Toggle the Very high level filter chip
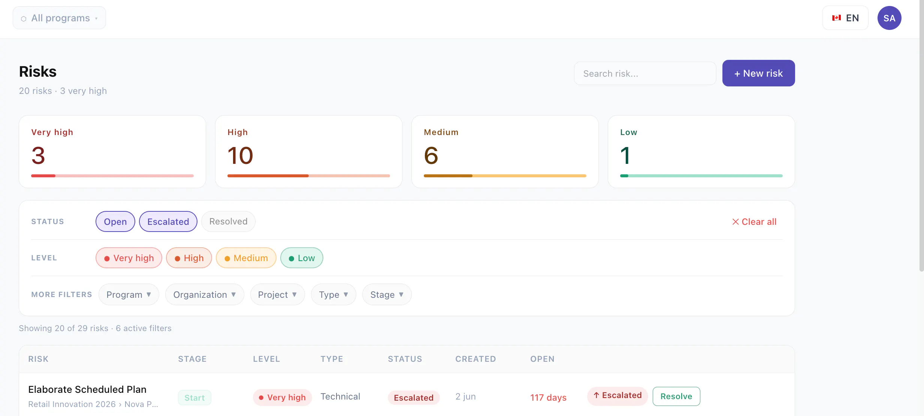 click(129, 258)
